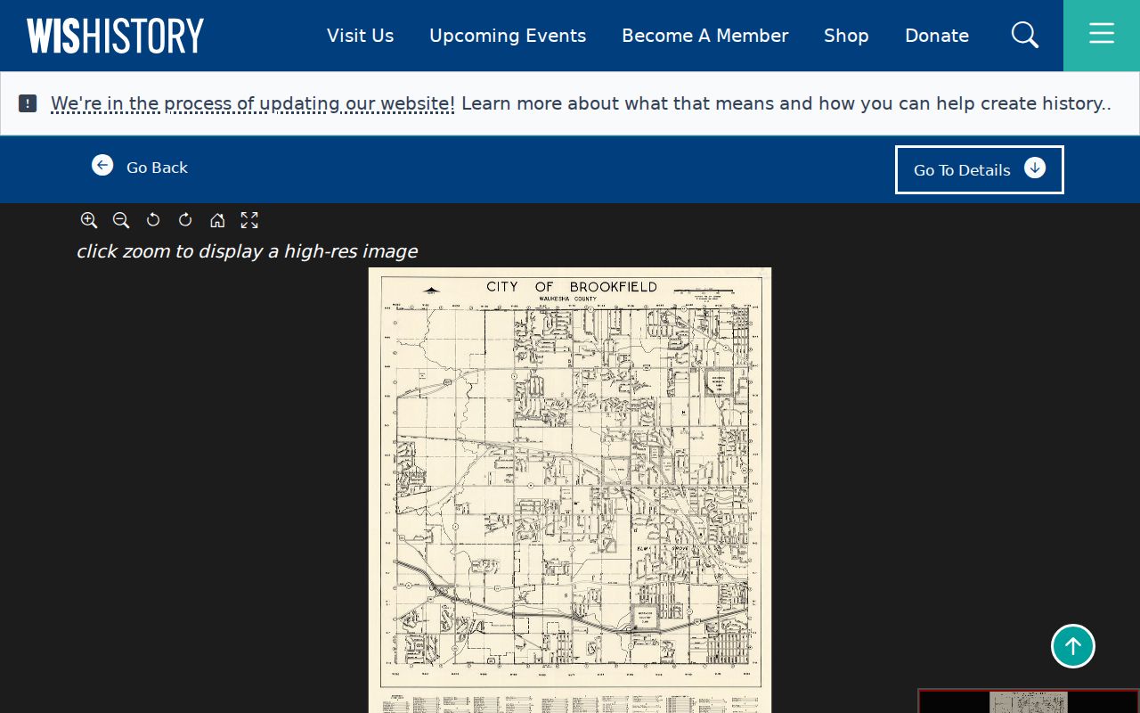Zoom out of the map image
This screenshot has height=713, width=1140.
121,220
